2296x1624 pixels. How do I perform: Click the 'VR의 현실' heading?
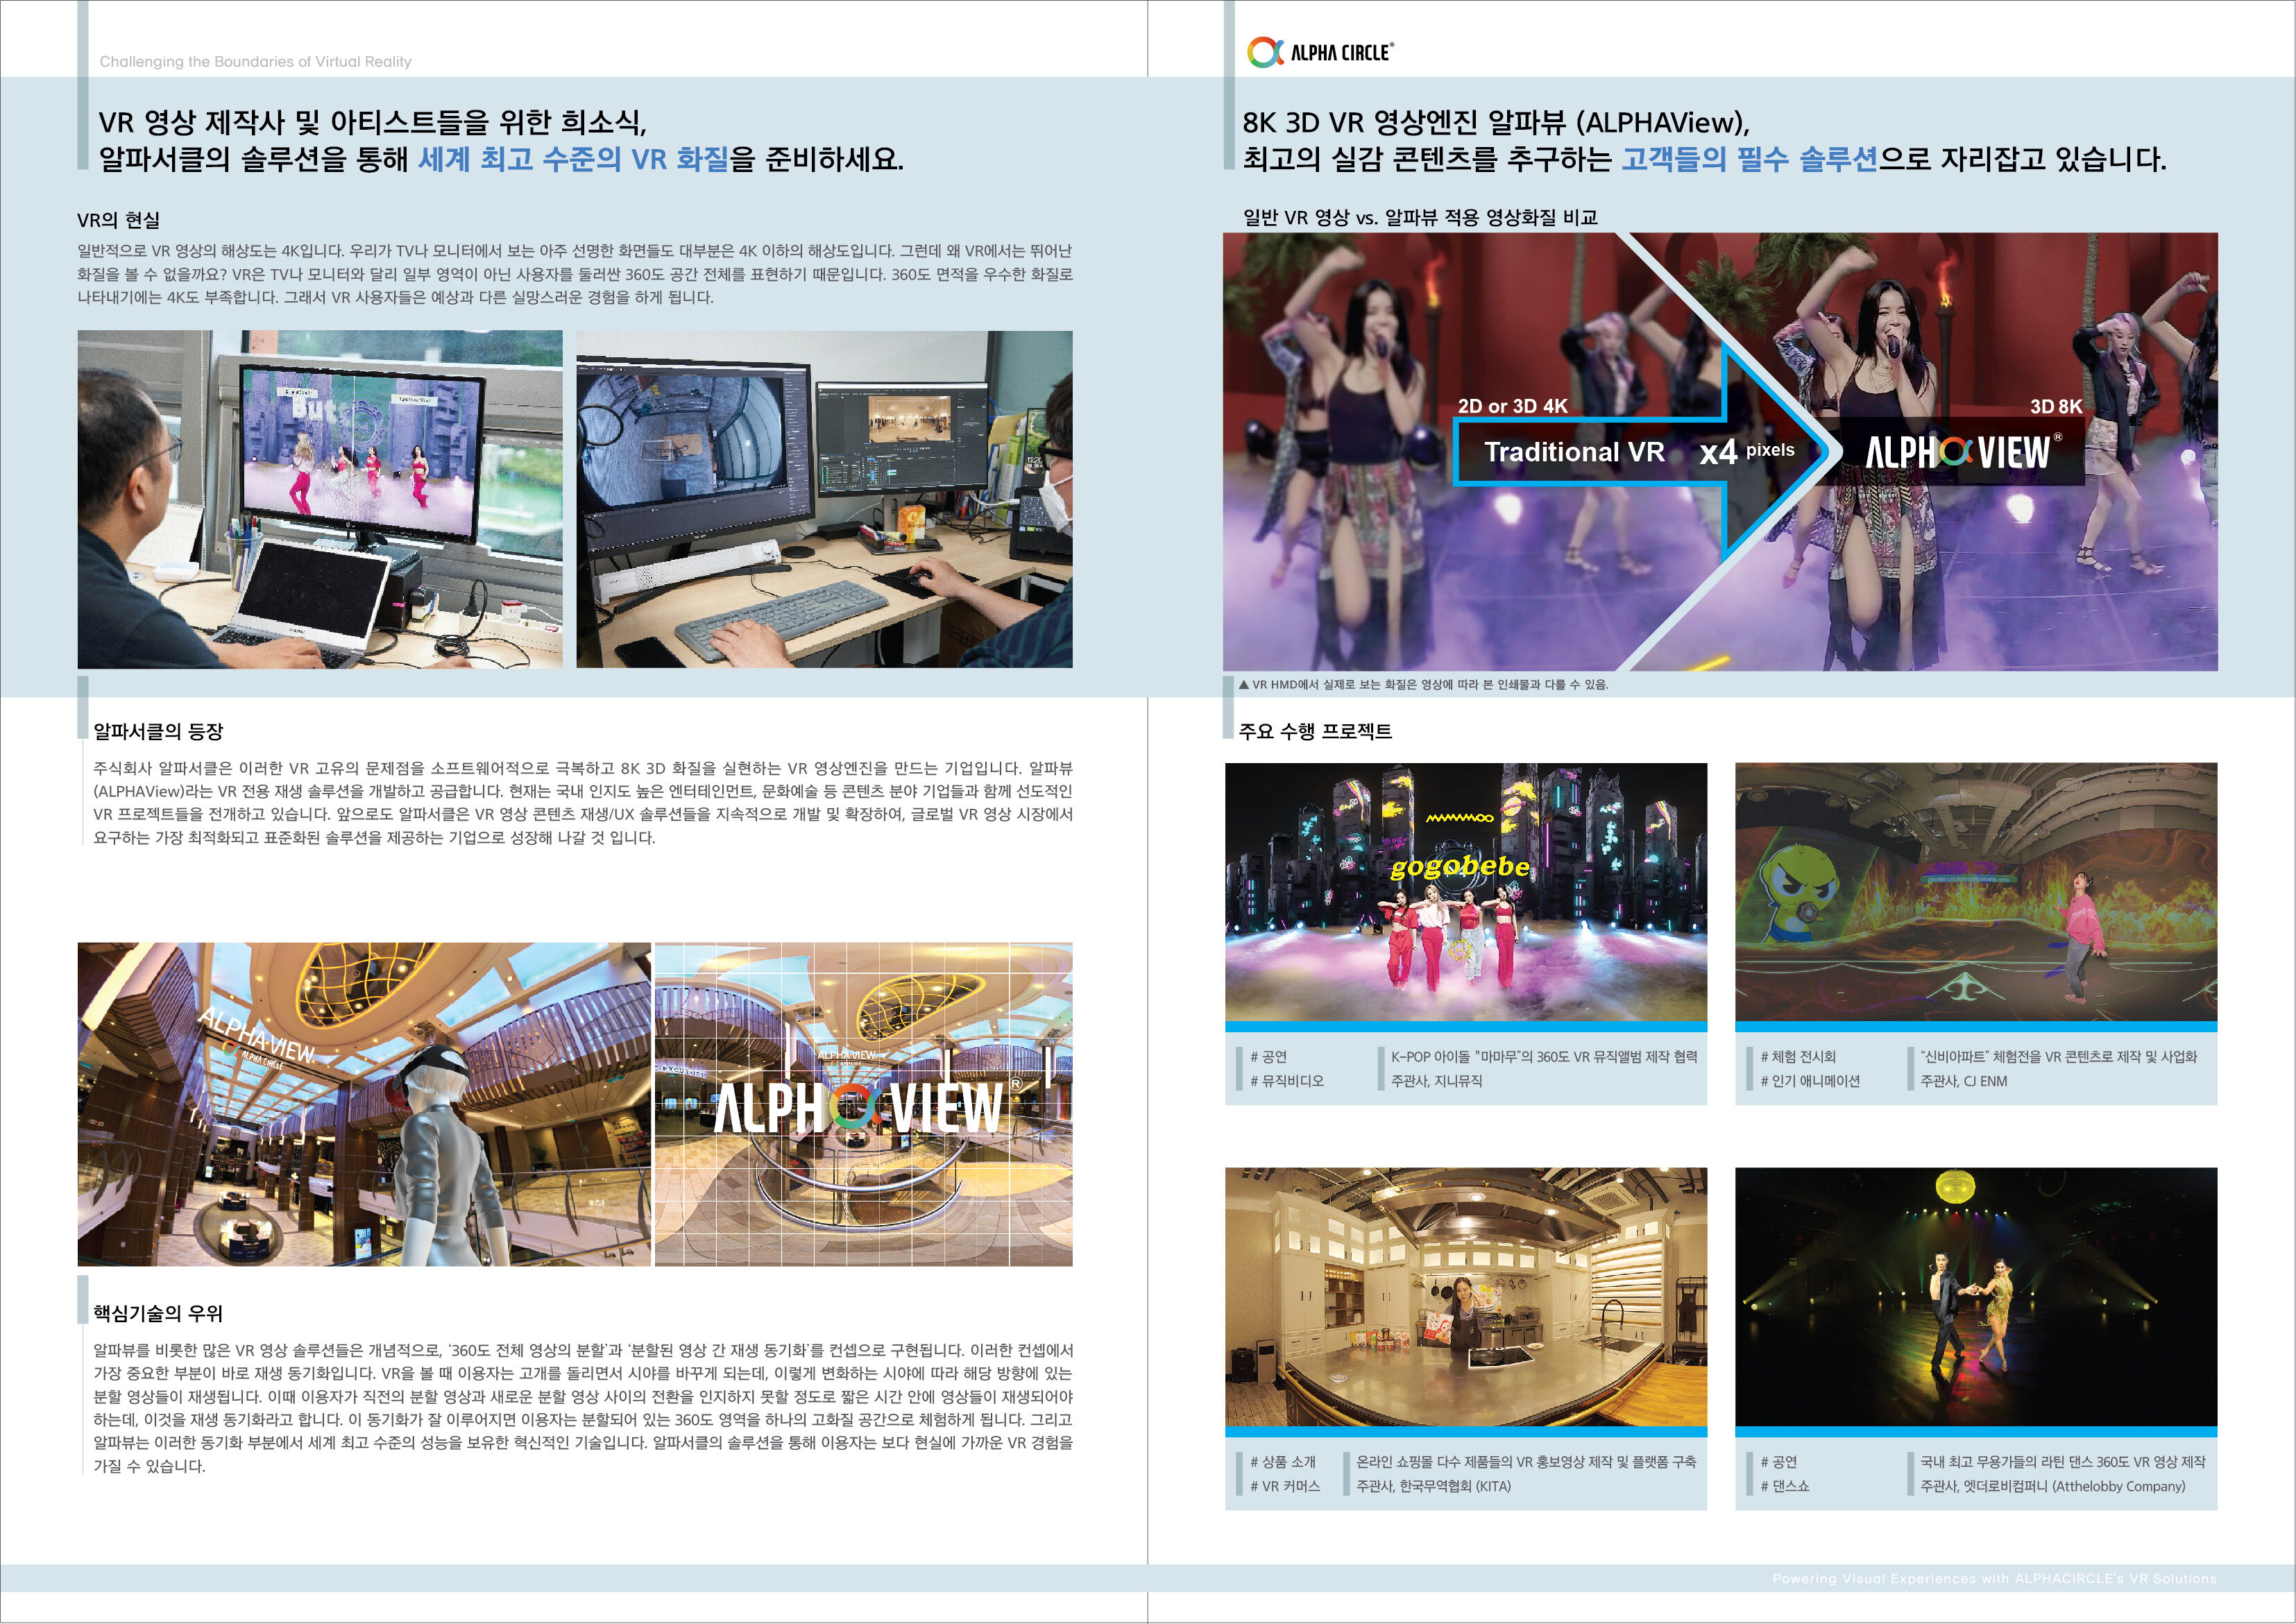[118, 220]
